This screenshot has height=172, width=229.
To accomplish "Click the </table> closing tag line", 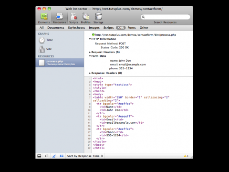I will click(x=100, y=141).
